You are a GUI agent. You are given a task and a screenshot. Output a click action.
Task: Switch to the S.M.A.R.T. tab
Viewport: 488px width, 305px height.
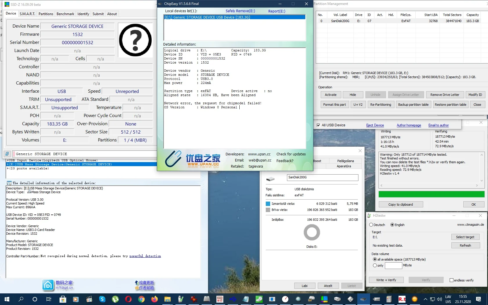tap(27, 14)
